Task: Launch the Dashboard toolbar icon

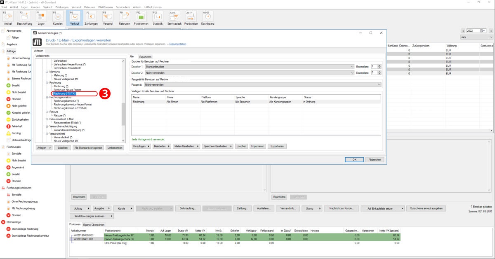Action: [207, 17]
